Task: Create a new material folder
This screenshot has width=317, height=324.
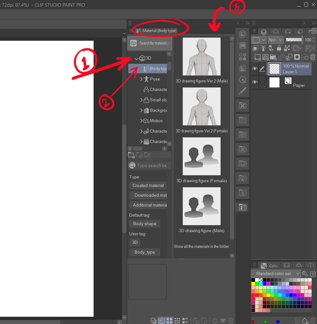Action: pos(131,155)
